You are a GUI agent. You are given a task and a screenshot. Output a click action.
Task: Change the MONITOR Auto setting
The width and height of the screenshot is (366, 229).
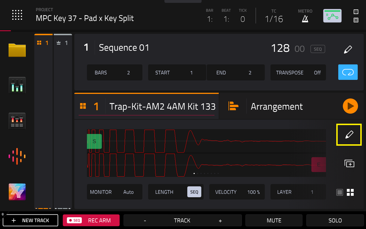(115, 192)
